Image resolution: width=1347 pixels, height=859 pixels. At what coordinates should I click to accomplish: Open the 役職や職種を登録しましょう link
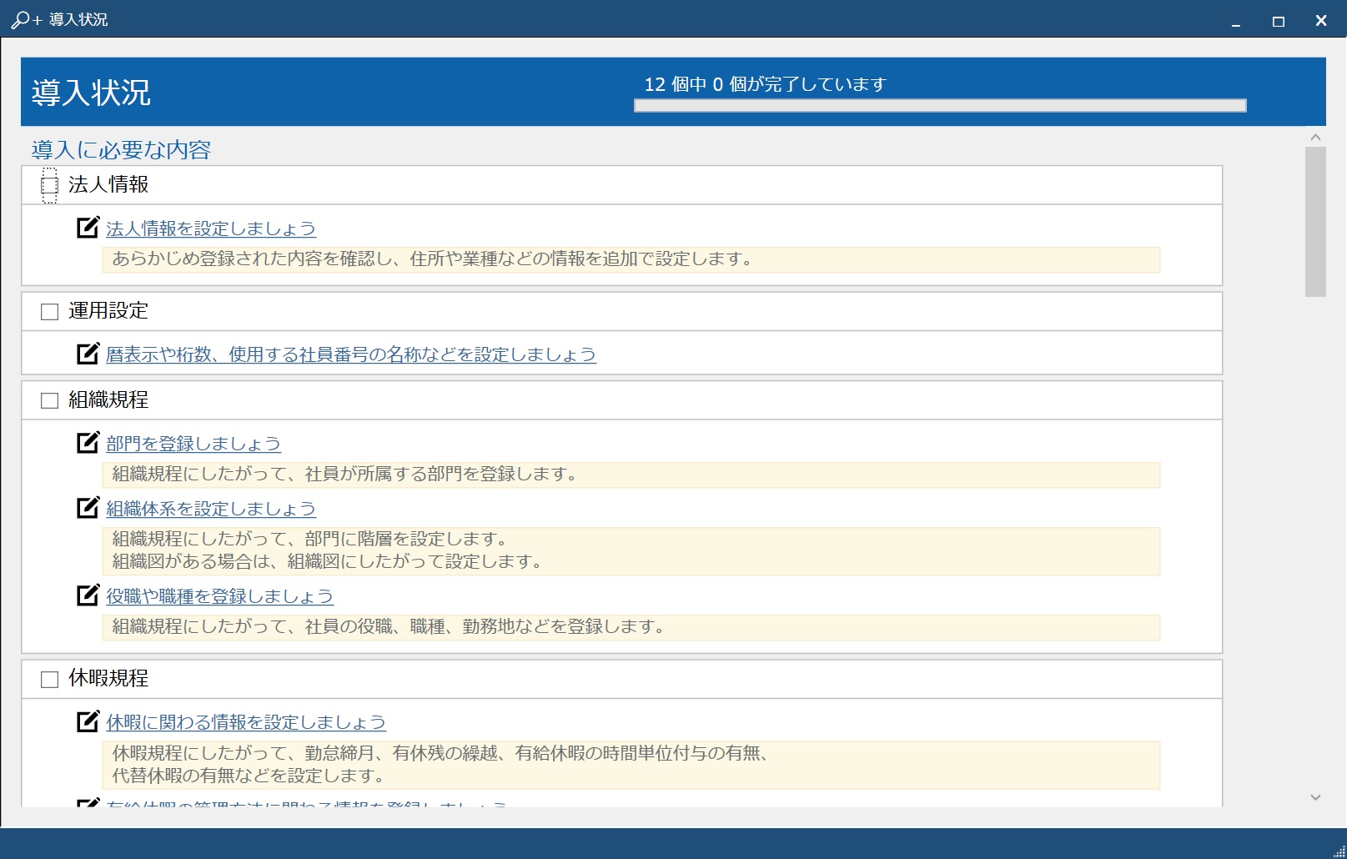pyautogui.click(x=219, y=596)
